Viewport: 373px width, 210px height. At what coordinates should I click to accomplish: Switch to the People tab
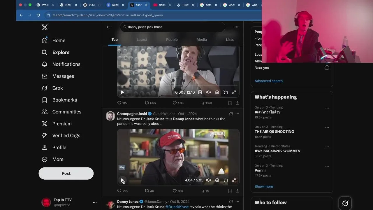pos(172,40)
